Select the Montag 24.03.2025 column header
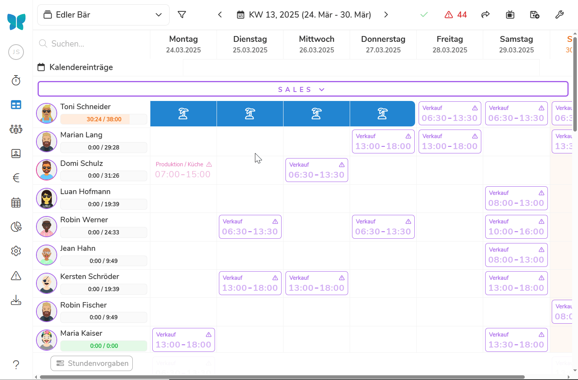 coord(183,44)
